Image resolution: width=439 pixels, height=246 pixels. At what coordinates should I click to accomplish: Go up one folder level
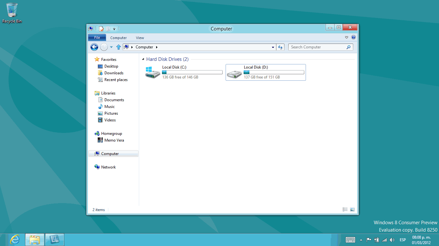[118, 47]
